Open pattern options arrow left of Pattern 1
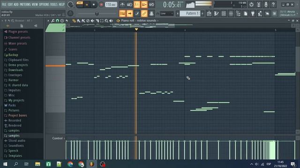This screenshot has width=300, height=168. 178,14
